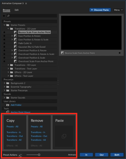
Task: Click the Essential Typography folder icon
Action: tap(8, 87)
